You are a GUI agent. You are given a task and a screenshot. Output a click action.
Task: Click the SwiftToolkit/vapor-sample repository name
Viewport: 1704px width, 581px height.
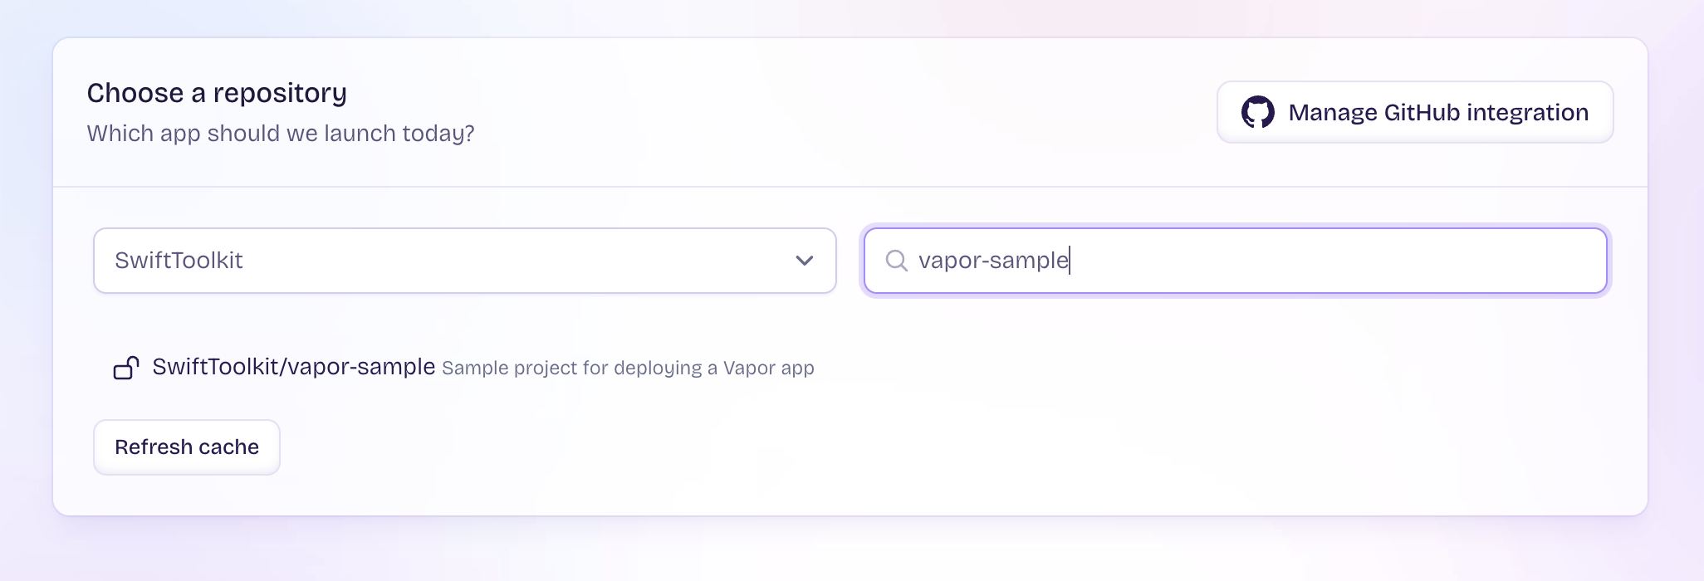tap(292, 367)
